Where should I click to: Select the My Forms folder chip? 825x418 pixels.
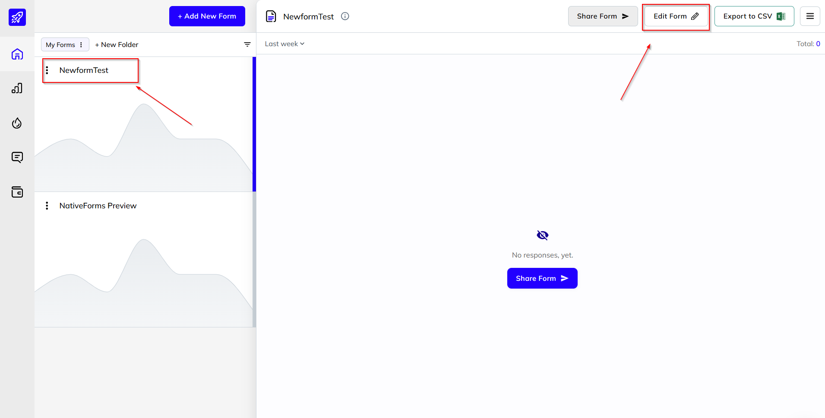click(x=65, y=44)
